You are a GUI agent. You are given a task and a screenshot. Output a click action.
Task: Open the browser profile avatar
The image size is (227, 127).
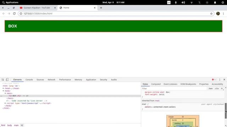click(218, 13)
